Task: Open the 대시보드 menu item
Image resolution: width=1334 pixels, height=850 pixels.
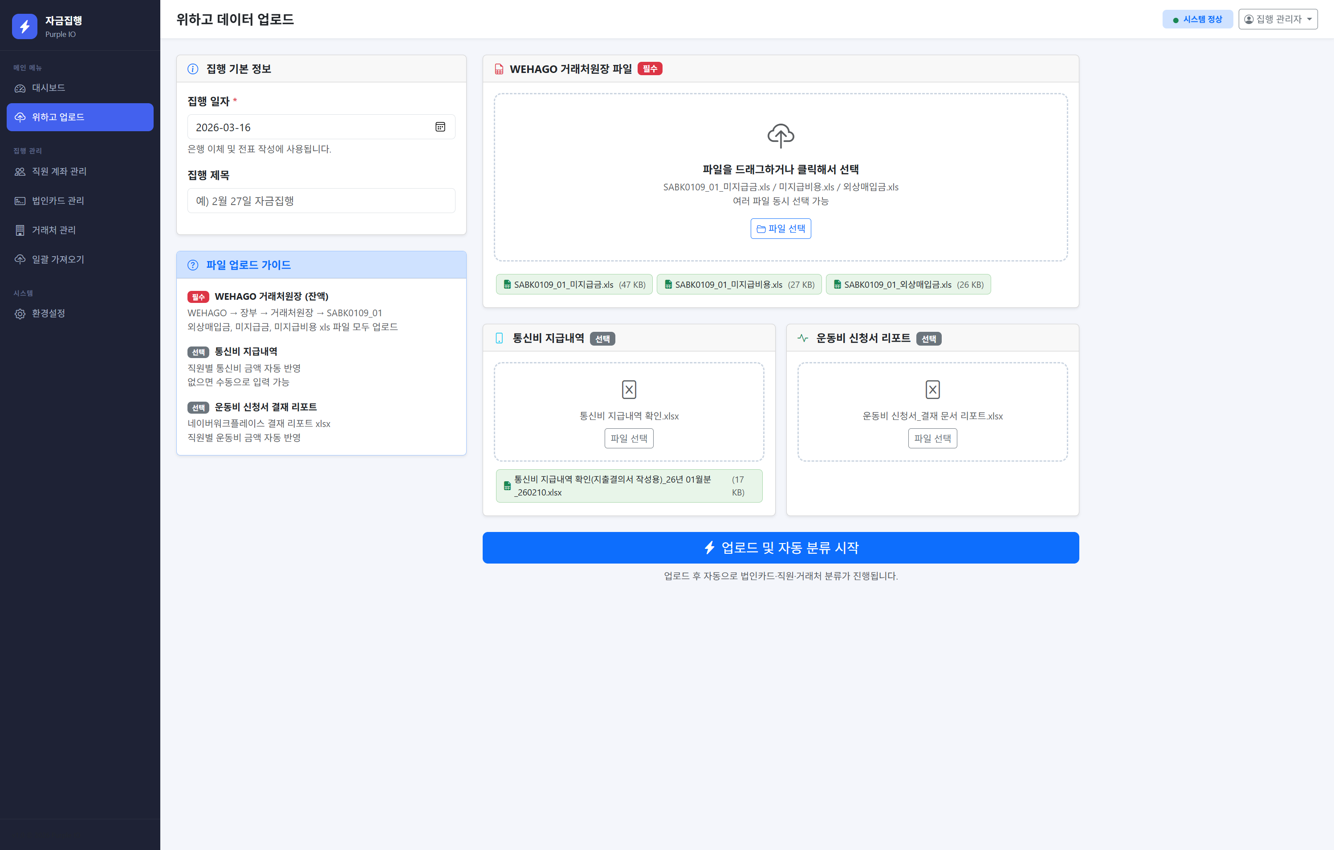Action: [x=49, y=88]
